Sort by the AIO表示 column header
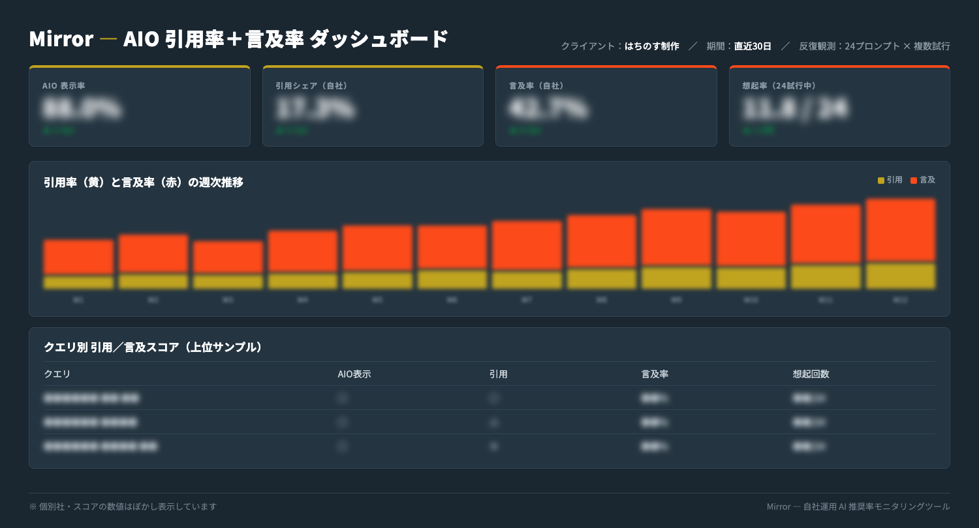 (354, 374)
